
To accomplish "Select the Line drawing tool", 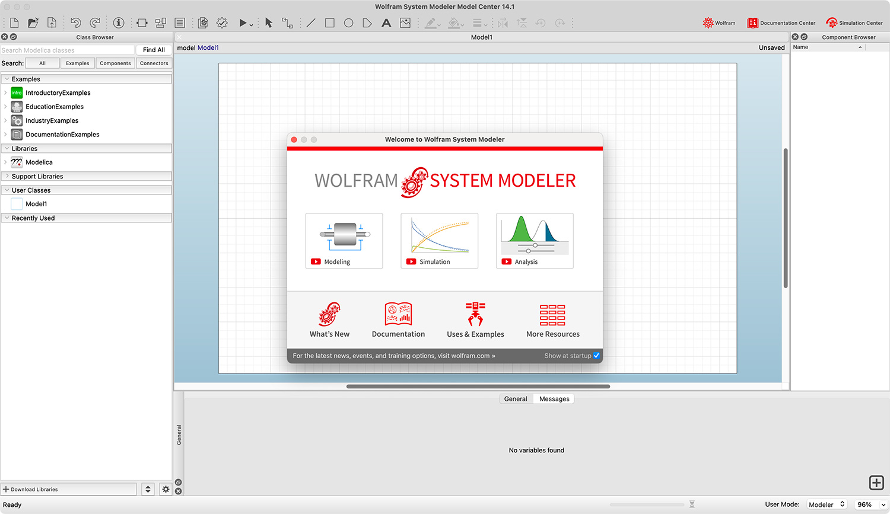I will point(311,23).
